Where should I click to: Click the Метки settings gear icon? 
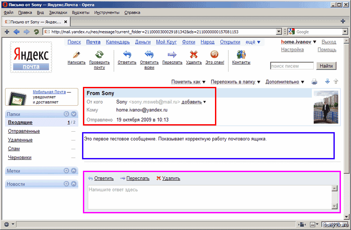[66, 171]
